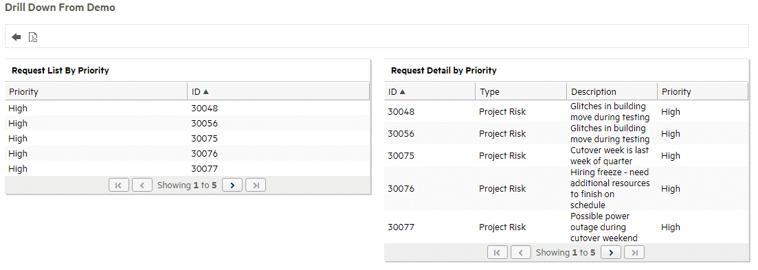Go to last page in Request Detail pager

634,252
